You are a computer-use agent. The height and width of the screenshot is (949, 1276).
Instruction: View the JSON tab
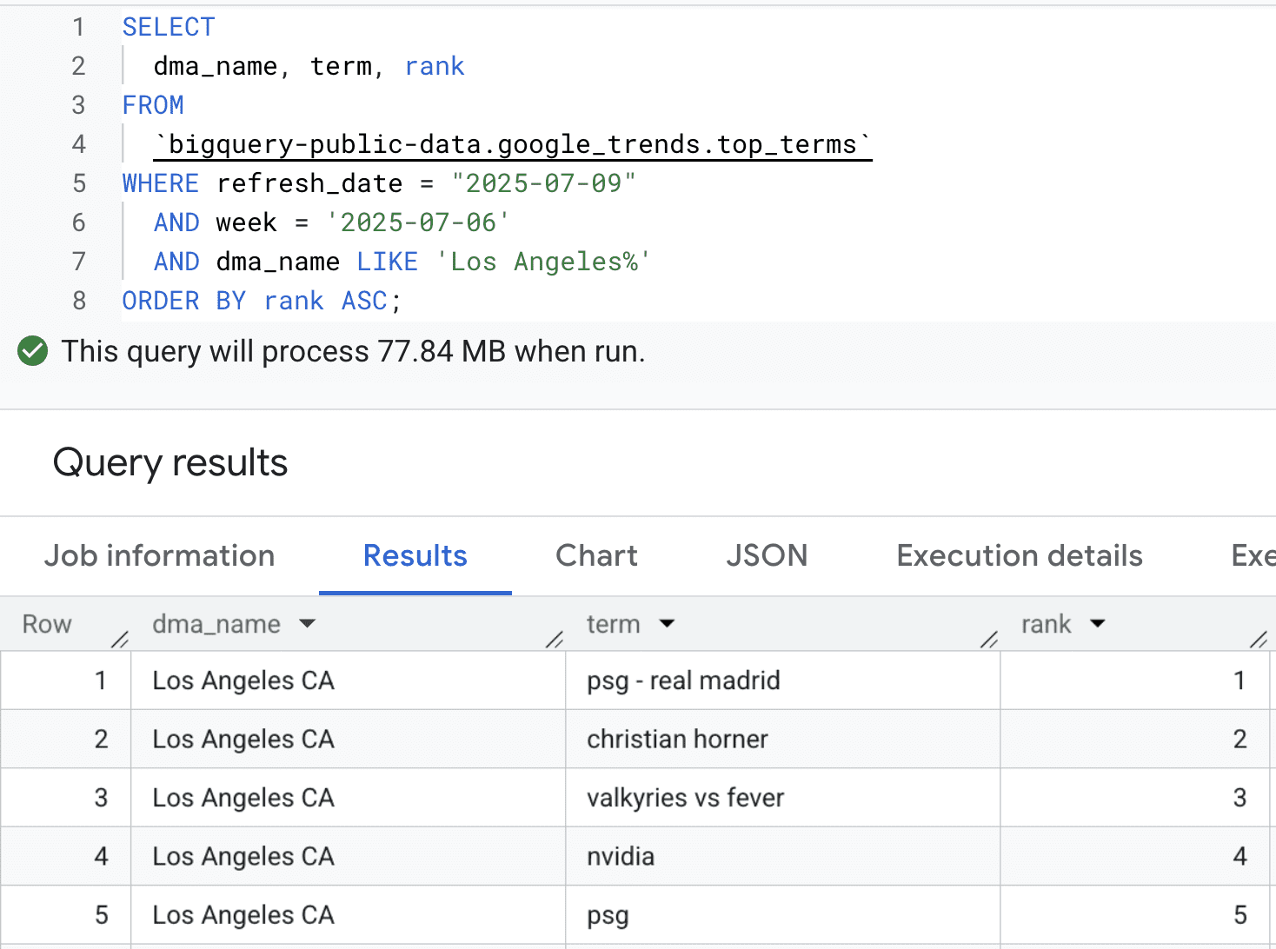[x=767, y=556]
